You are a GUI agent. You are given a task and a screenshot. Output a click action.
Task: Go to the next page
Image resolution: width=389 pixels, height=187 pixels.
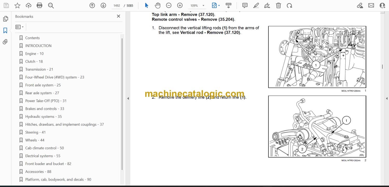103,5
